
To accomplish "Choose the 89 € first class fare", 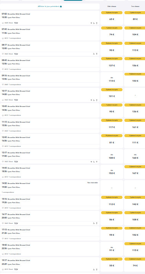I will coord(135,18).
